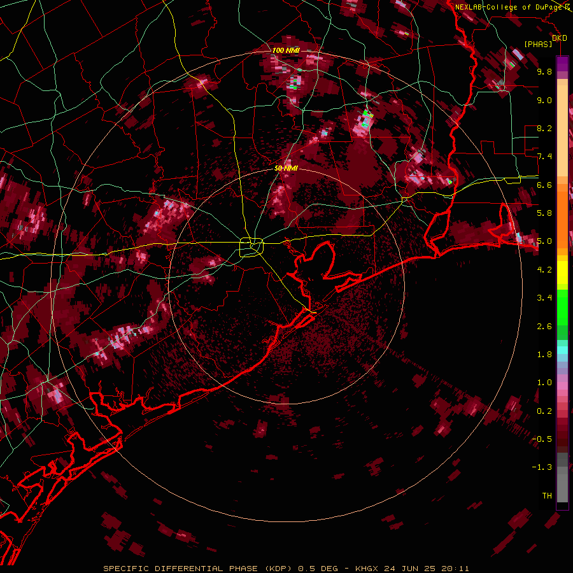Select the bottom caption with KHGX timestamp

(286, 569)
